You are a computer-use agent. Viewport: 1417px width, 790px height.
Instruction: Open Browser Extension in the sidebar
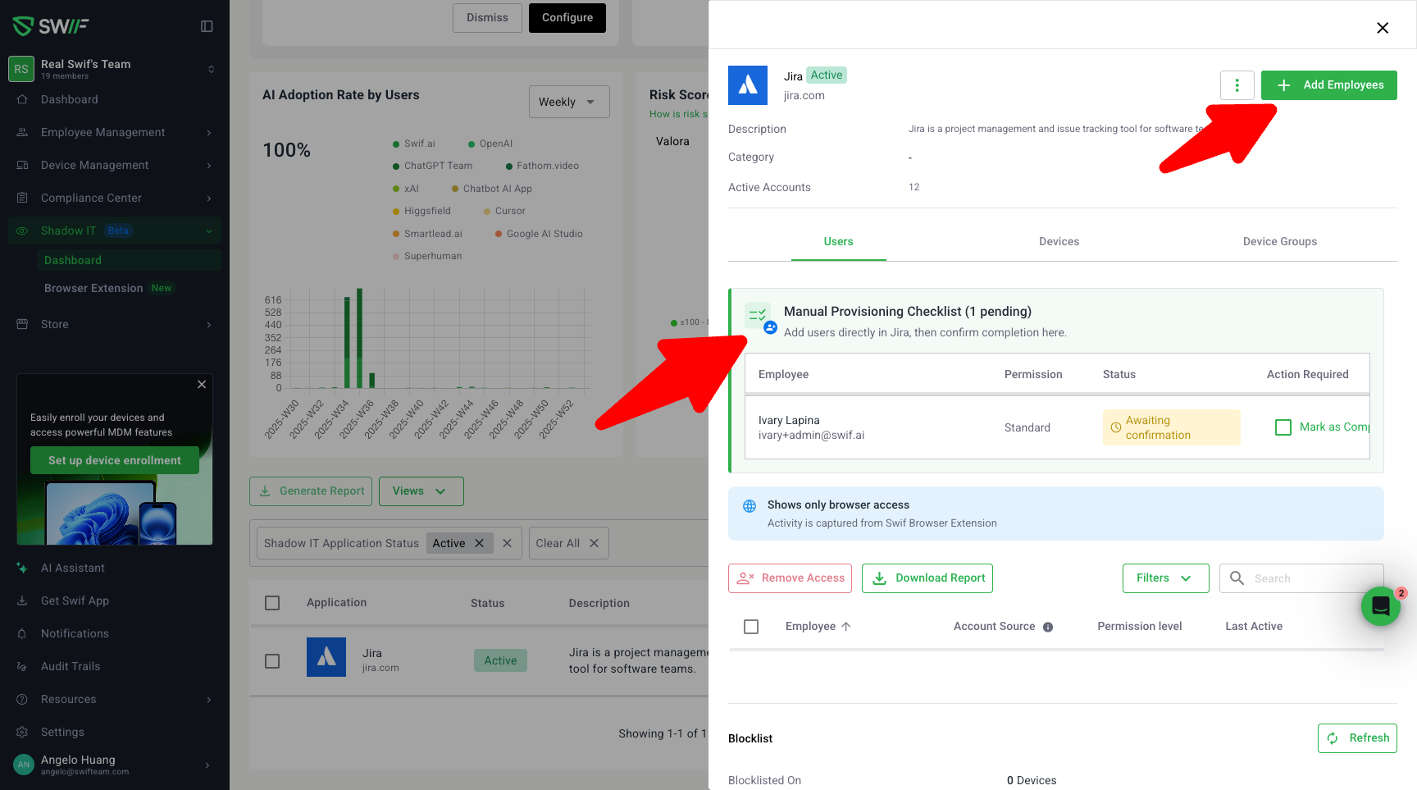tap(93, 289)
